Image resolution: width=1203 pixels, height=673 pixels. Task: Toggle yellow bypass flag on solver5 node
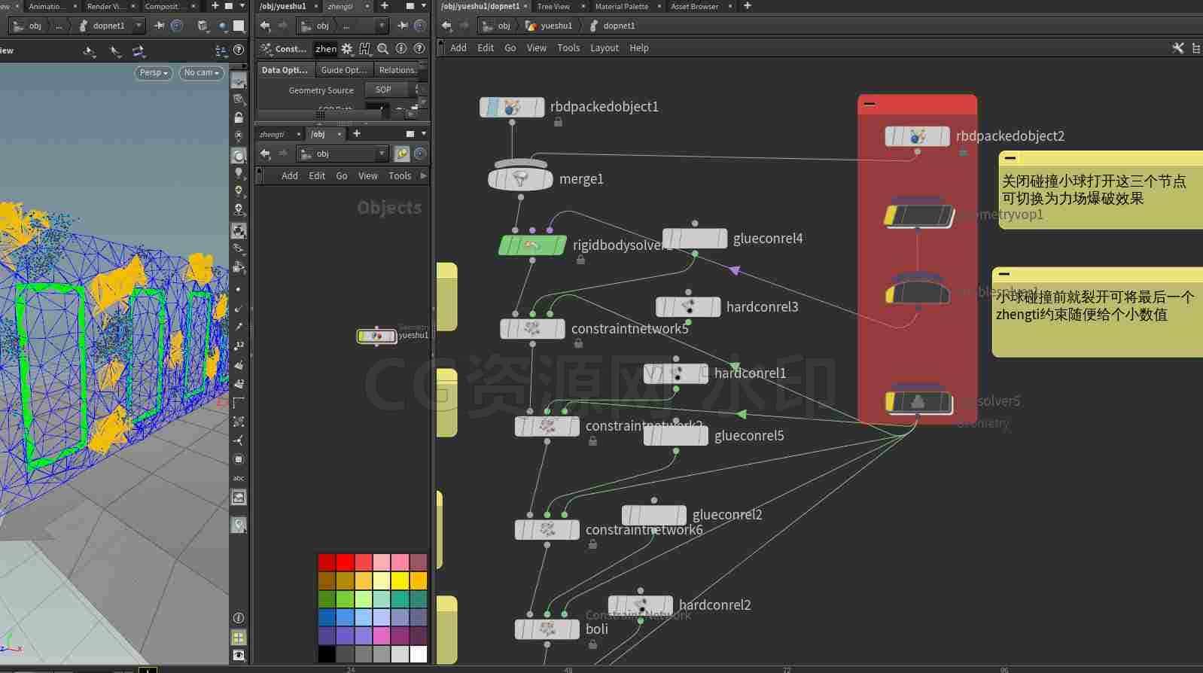(891, 403)
